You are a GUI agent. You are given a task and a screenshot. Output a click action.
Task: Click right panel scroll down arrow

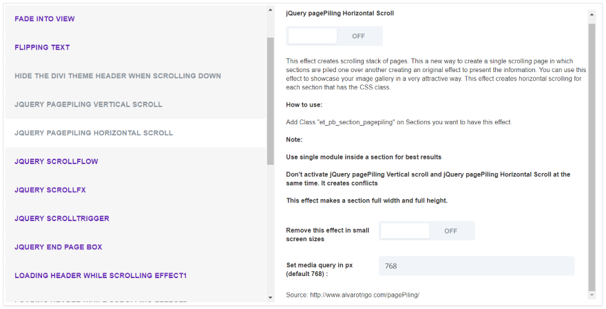(592, 295)
